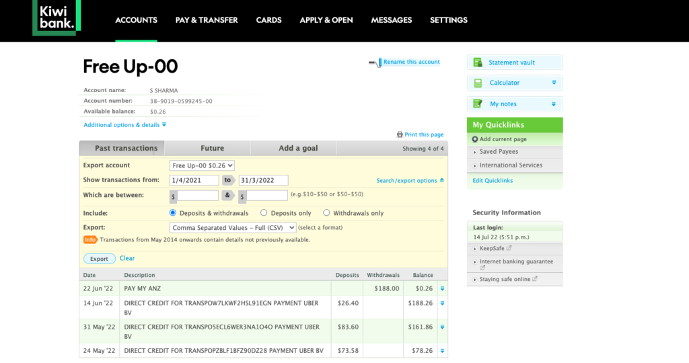Click the printer icon beside Print this page
689x363 pixels.
coord(400,134)
